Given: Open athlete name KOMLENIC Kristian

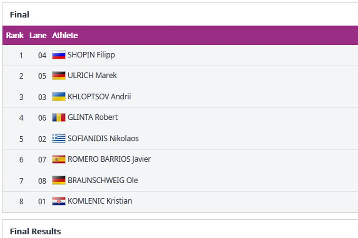Looking at the screenshot, I should click(100, 201).
